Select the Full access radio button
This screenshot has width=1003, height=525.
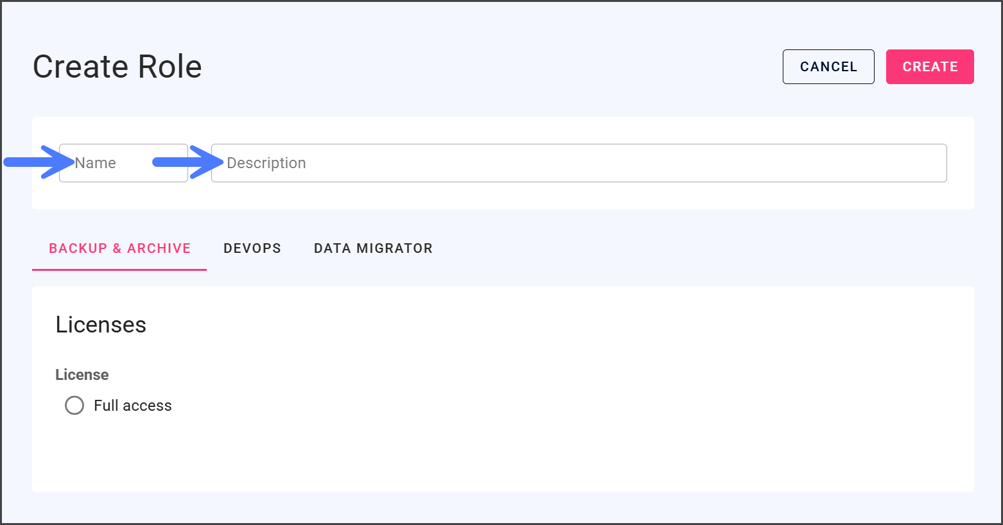[74, 406]
